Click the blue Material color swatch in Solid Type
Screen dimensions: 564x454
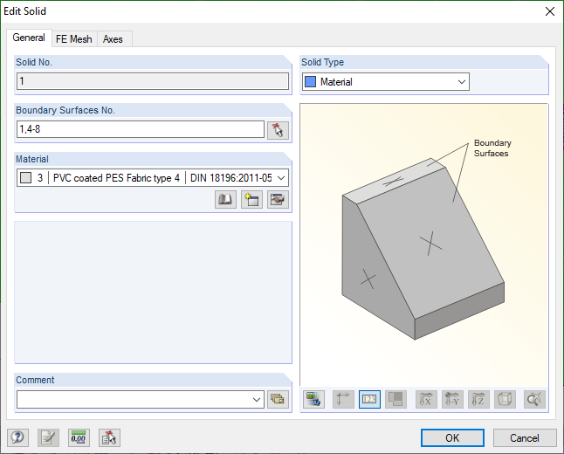tap(310, 82)
